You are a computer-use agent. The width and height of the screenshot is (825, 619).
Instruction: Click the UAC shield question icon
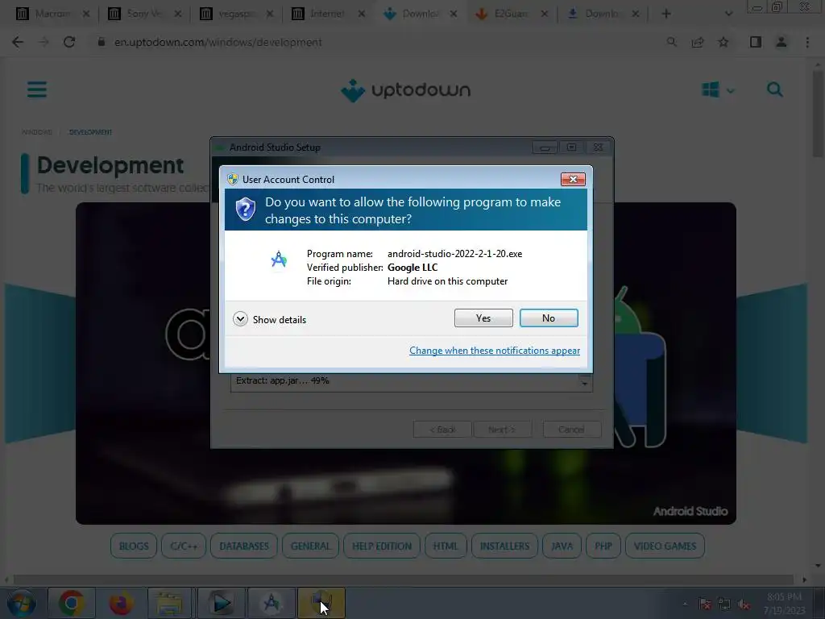click(245, 210)
